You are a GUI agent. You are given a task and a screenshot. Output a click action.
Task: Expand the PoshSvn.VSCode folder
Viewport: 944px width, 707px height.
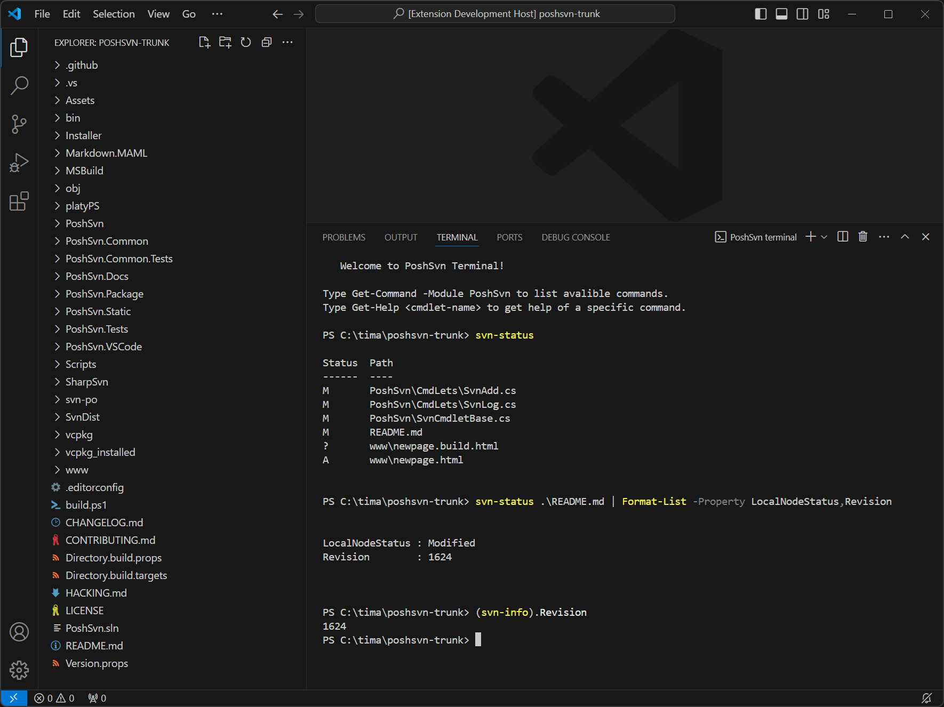pos(172,347)
